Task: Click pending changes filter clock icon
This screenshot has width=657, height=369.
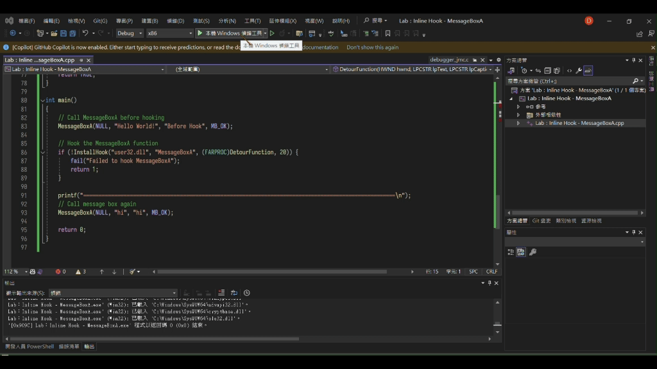Action: (524, 70)
